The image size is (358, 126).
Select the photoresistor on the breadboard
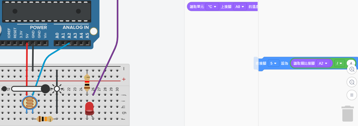(x=30, y=103)
